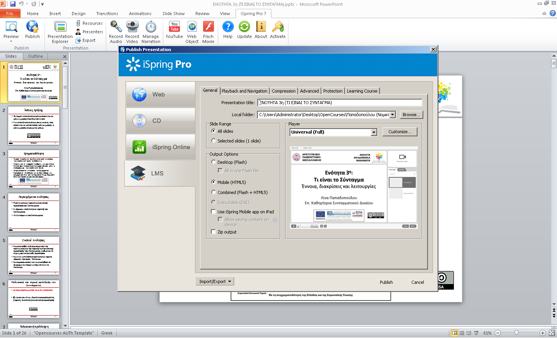Screen dimensions: 557x338
Task: Select slide 4 thumbnail
Action: tap(34, 213)
